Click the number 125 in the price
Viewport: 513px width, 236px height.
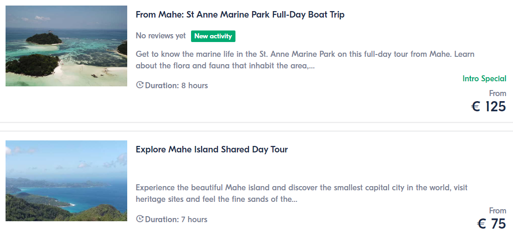pyautogui.click(x=495, y=107)
